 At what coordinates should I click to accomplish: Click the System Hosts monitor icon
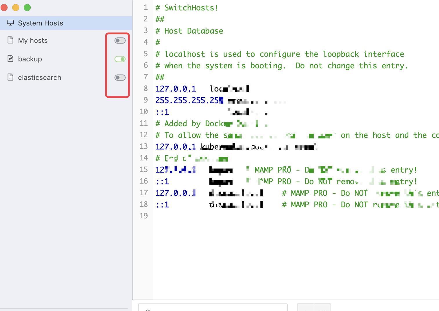coord(10,23)
